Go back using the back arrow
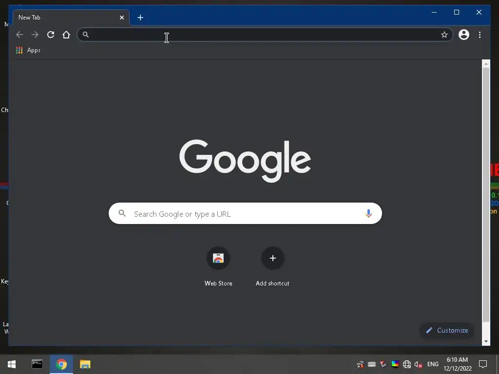The image size is (499, 374). (19, 35)
